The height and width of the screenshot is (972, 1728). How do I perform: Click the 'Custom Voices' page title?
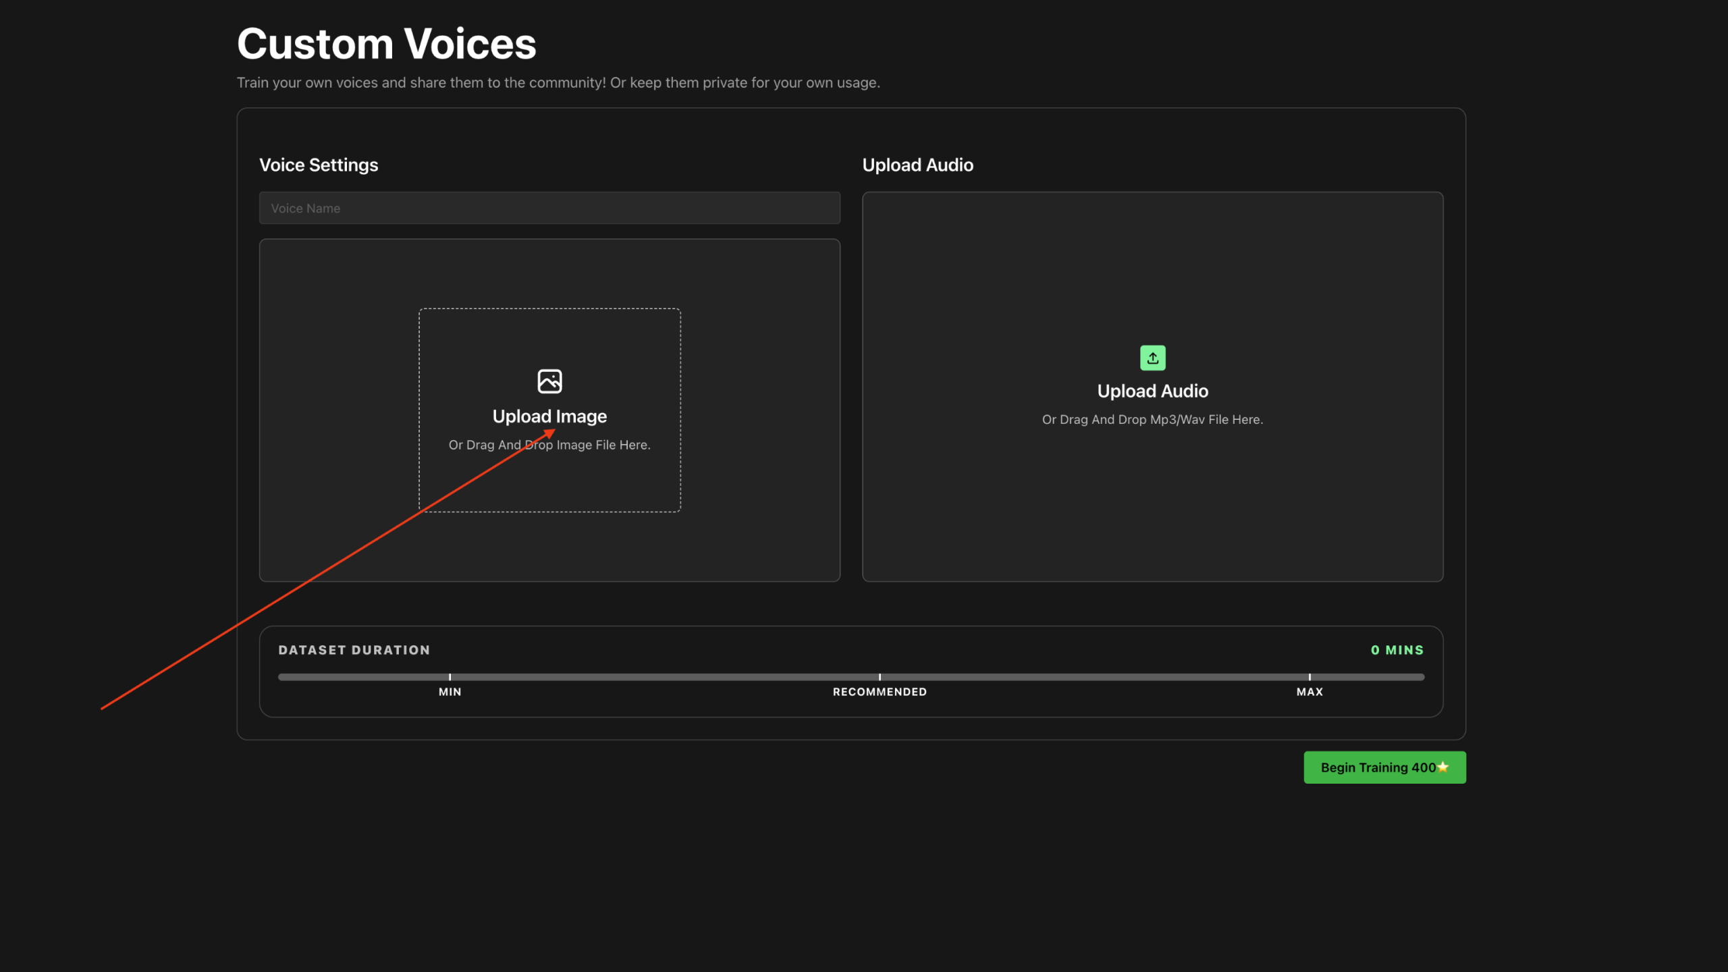coord(387,44)
